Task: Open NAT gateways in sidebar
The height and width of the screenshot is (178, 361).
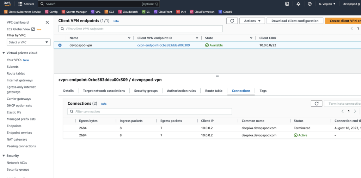Action: click(x=17, y=140)
